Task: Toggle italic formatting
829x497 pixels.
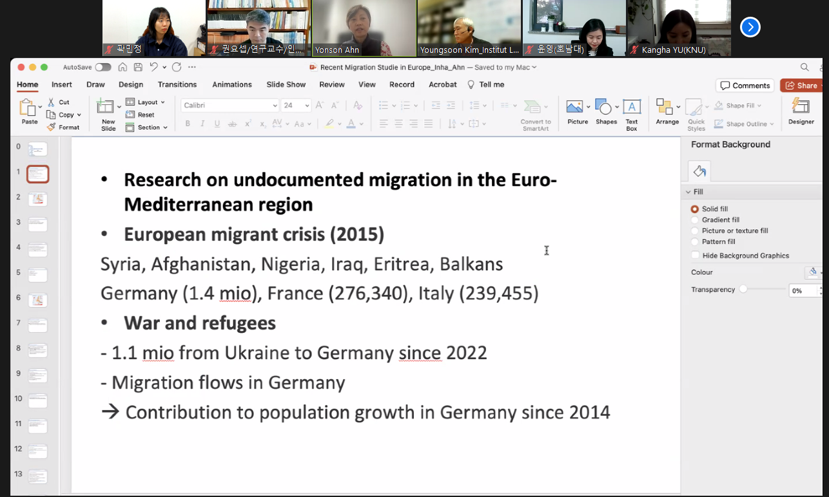Action: [202, 124]
